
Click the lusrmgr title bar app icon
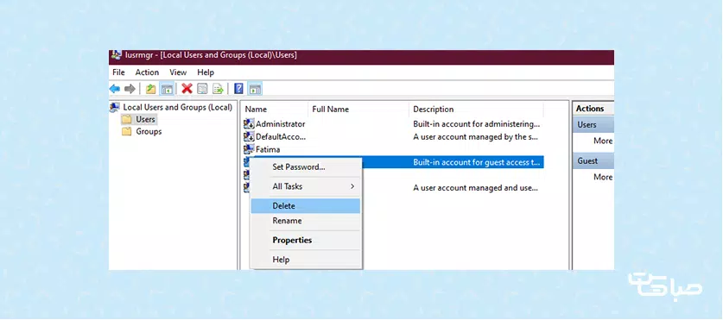117,55
